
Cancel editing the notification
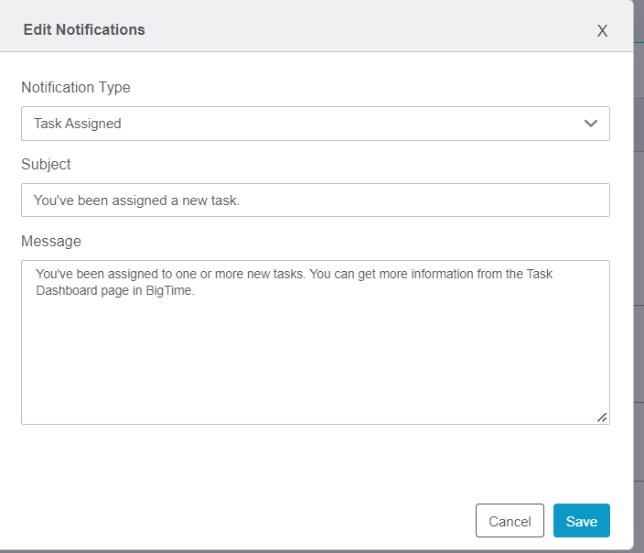(x=510, y=521)
